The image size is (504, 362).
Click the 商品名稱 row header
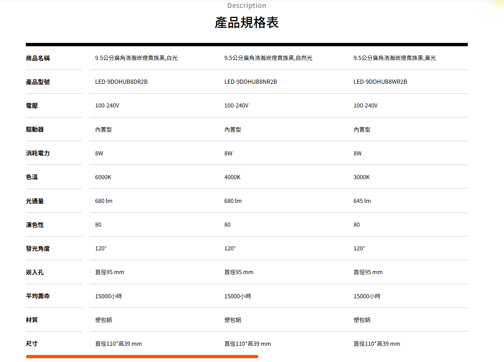point(37,58)
